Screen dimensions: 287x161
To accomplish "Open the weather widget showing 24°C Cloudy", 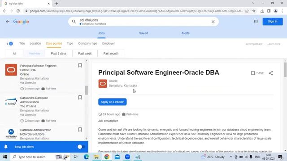I will coord(213,157).
